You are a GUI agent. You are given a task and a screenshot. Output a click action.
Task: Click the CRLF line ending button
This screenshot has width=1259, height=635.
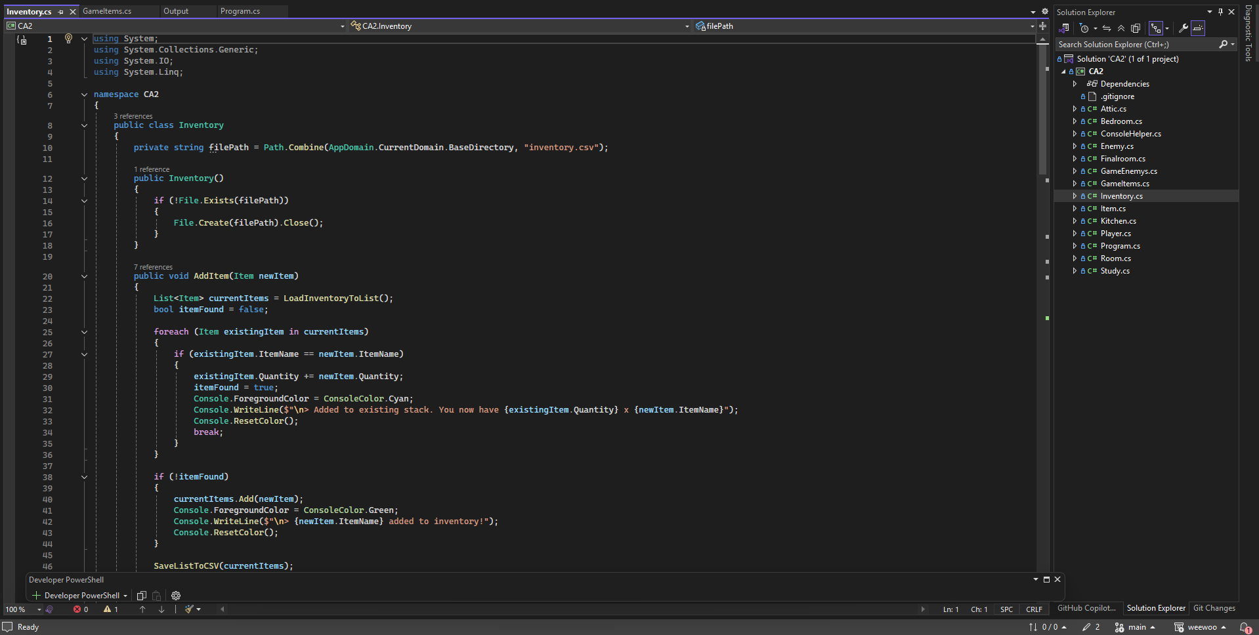tap(1034, 609)
